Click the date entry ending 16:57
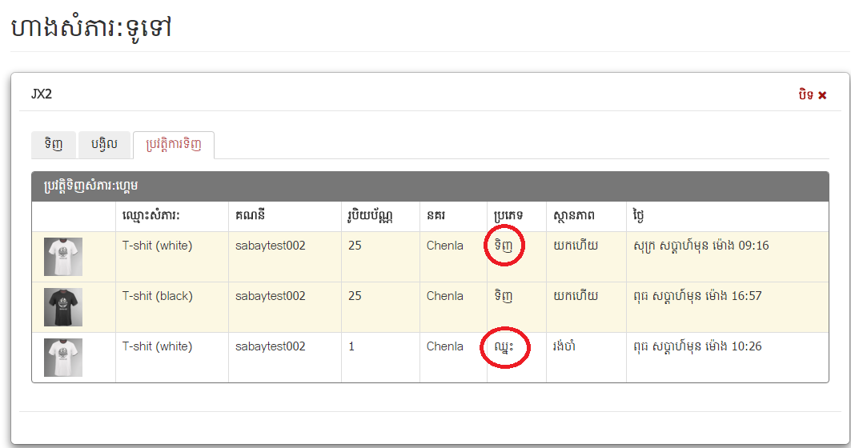The image size is (851, 448). click(696, 296)
